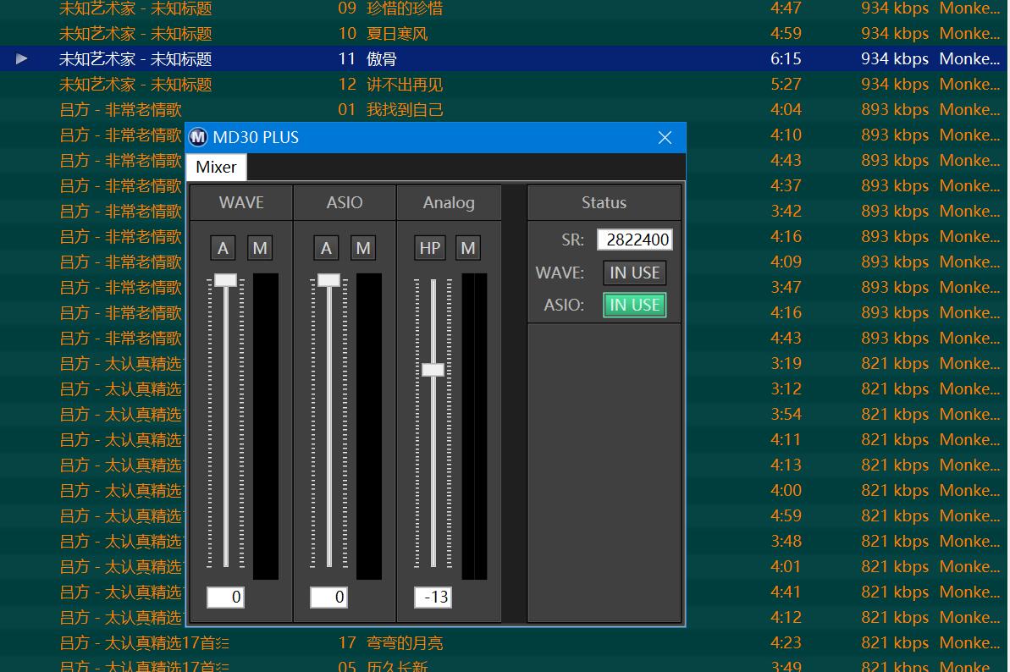
Task: Click the WAVE IN USE status button
Action: (x=635, y=273)
